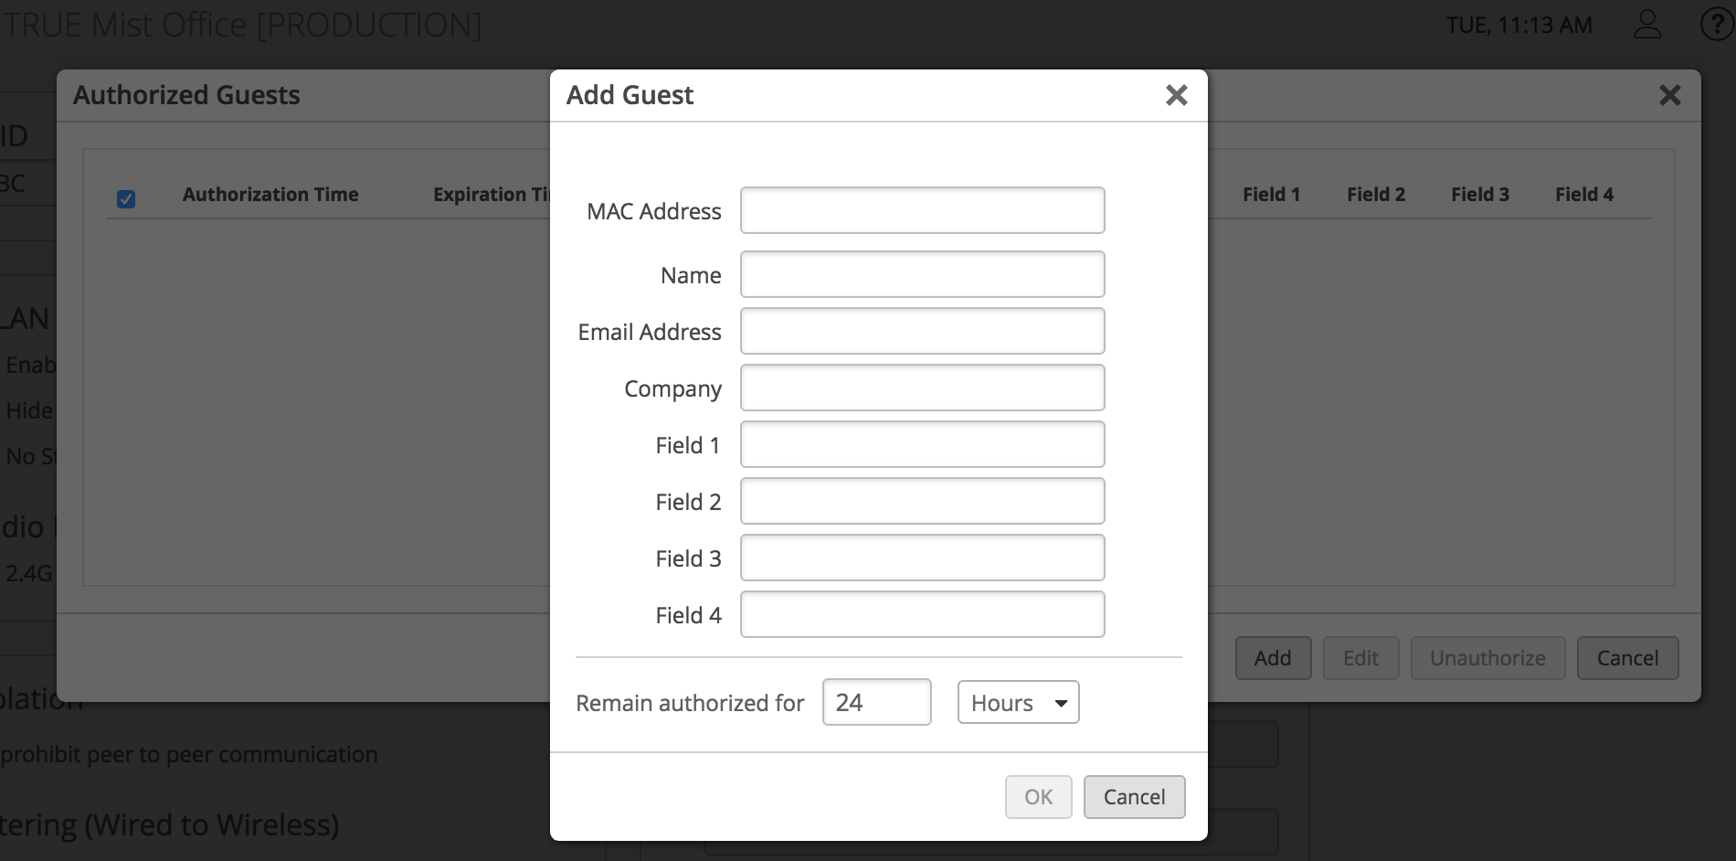Screen dimensions: 1736x861
Task: Click the Unauthorize button
Action: coord(1487,658)
